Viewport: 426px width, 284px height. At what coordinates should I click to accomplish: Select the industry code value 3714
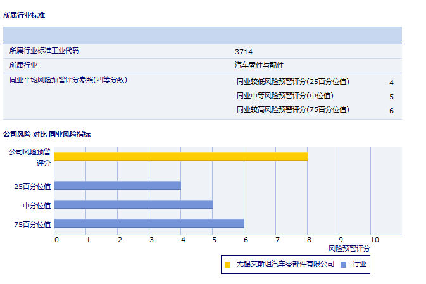click(x=244, y=52)
